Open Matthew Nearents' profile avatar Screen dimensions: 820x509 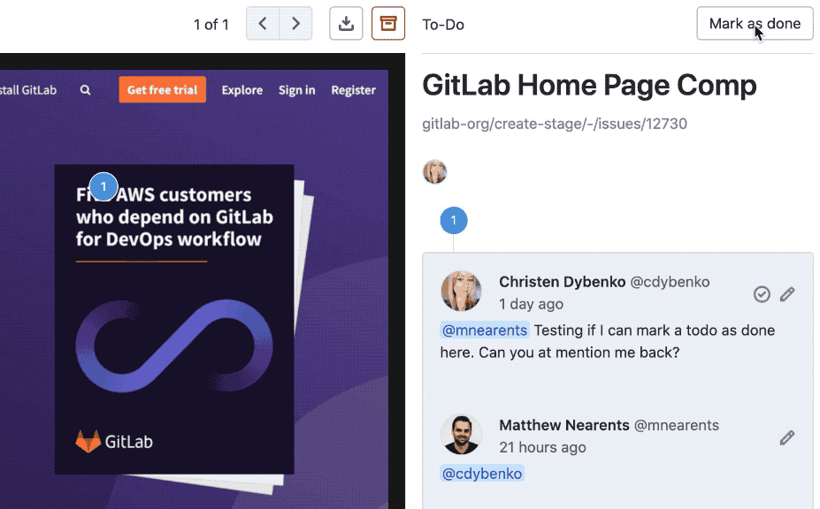tap(461, 435)
